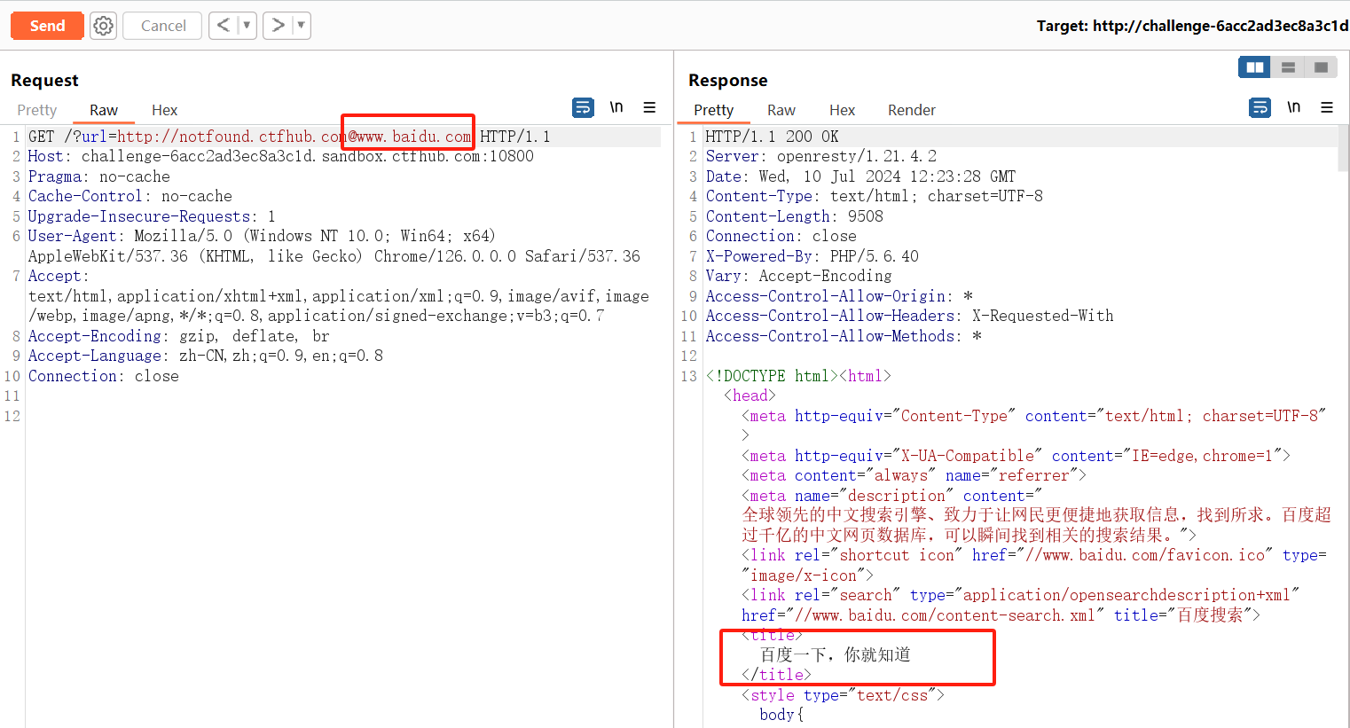
Task: Click the 百度一下，你就知道 title text
Action: tap(836, 654)
